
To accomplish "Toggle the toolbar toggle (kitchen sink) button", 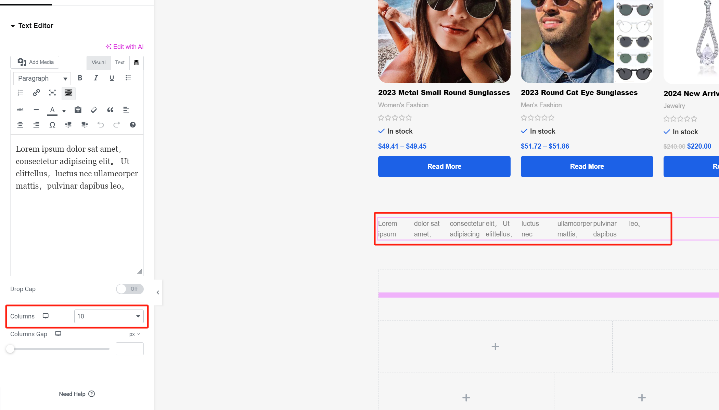I will [x=68, y=93].
